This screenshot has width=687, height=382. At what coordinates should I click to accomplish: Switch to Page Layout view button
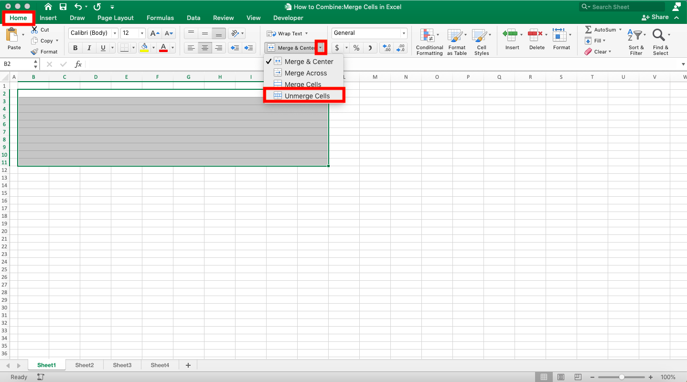tap(561, 377)
